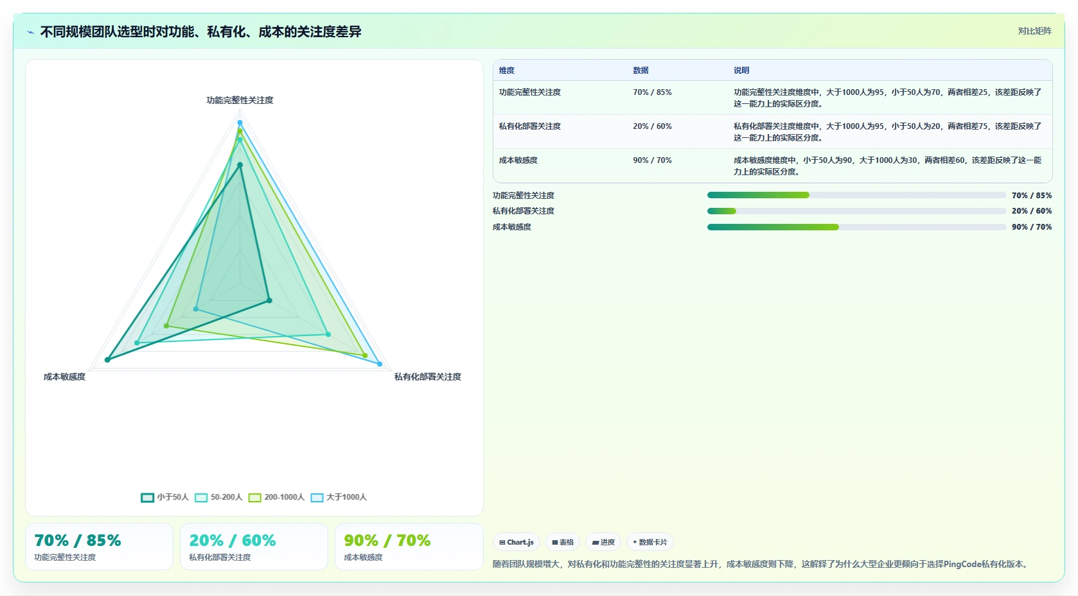
Task: Click the table value 20% / 60%
Action: (652, 126)
